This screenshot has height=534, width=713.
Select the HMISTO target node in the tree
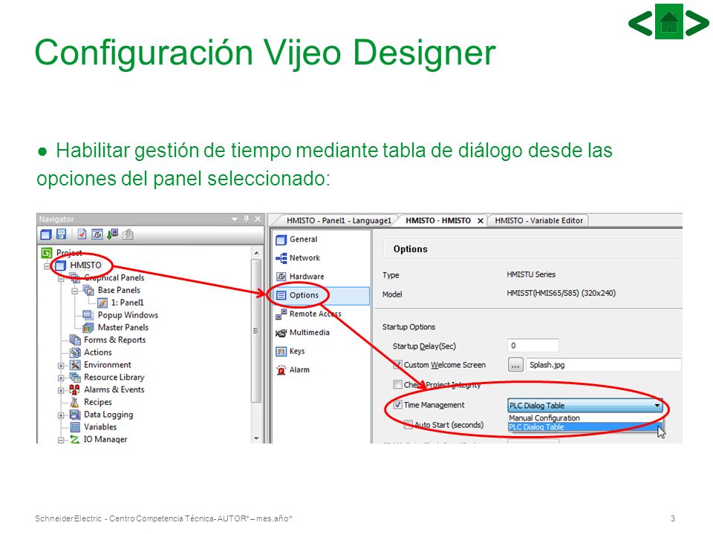click(85, 266)
